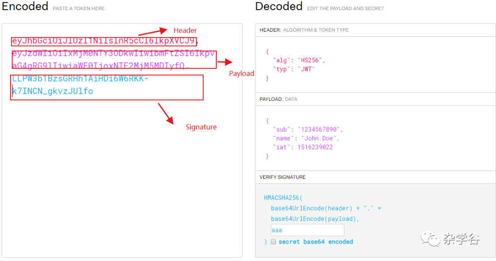Screen dimensions: 496x261
Task: Click the encoded token header segment eyJhbGci
Action: coord(103,41)
